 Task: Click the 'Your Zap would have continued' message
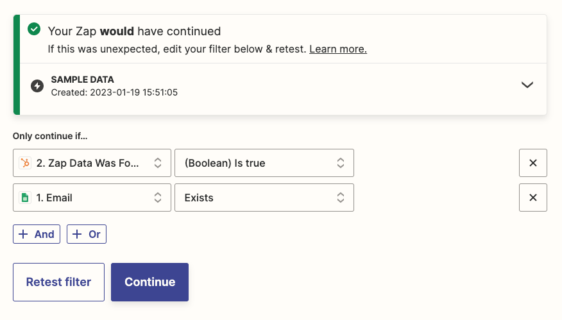(134, 31)
